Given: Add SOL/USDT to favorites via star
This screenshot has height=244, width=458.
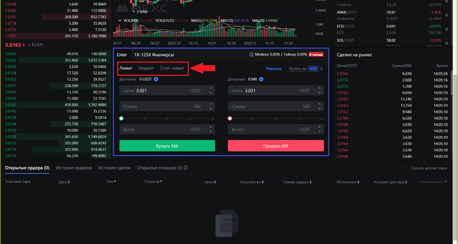Looking at the screenshot, I should (446, 43).
